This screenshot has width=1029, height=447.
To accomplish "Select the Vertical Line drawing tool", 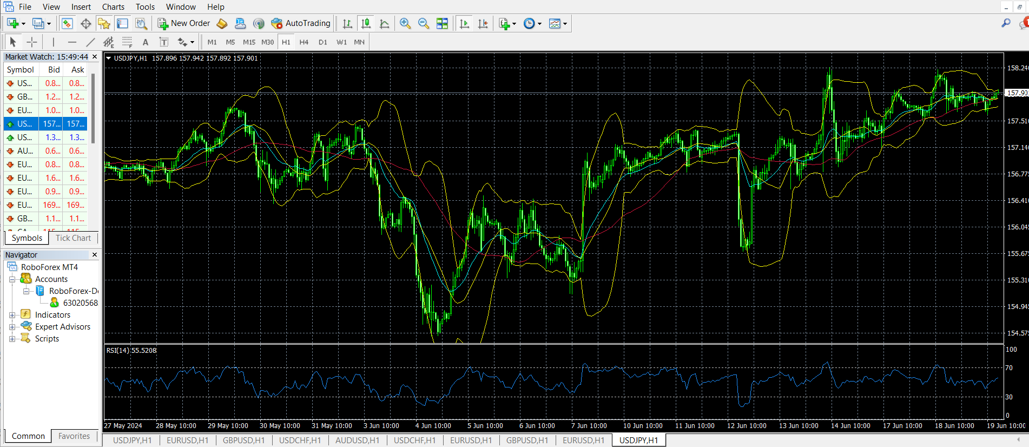I will click(x=53, y=42).
